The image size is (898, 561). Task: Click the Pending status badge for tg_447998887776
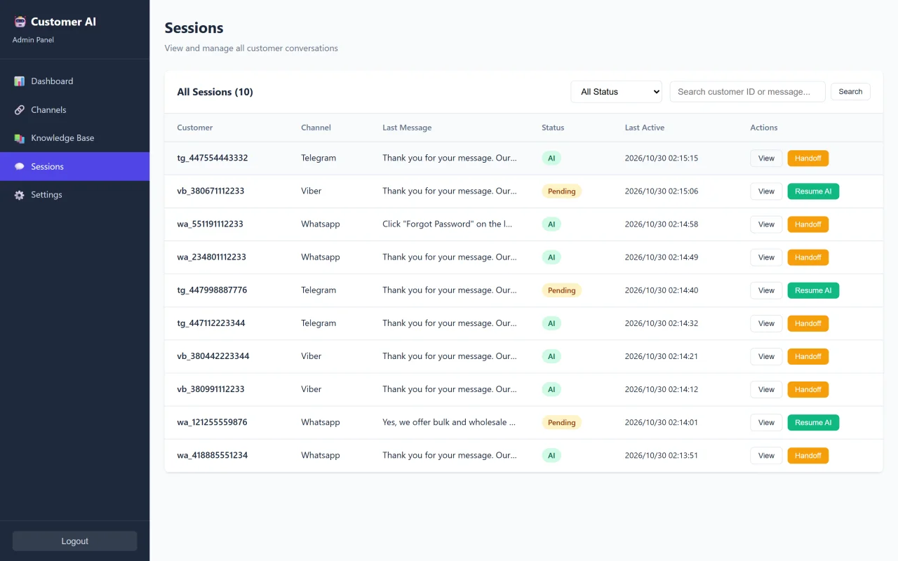561,290
